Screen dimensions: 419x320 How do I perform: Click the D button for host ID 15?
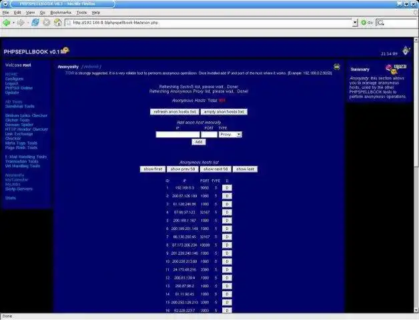[x=227, y=303]
